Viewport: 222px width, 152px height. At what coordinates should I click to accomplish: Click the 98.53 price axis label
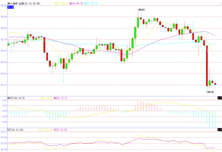[x=3, y=62]
